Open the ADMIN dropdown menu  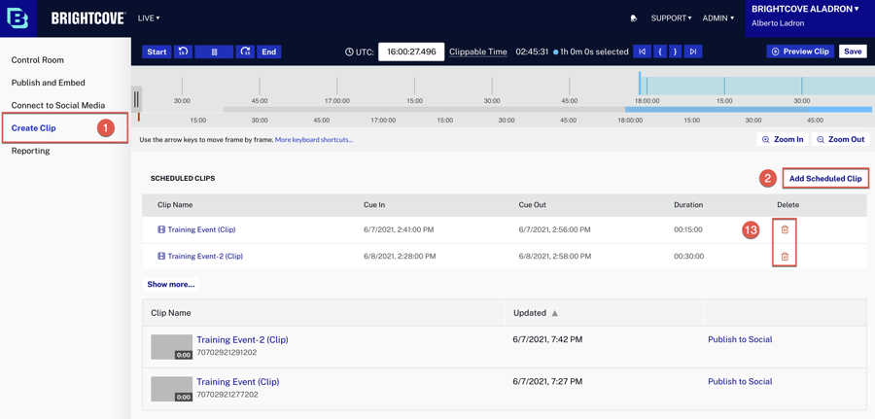[717, 18]
